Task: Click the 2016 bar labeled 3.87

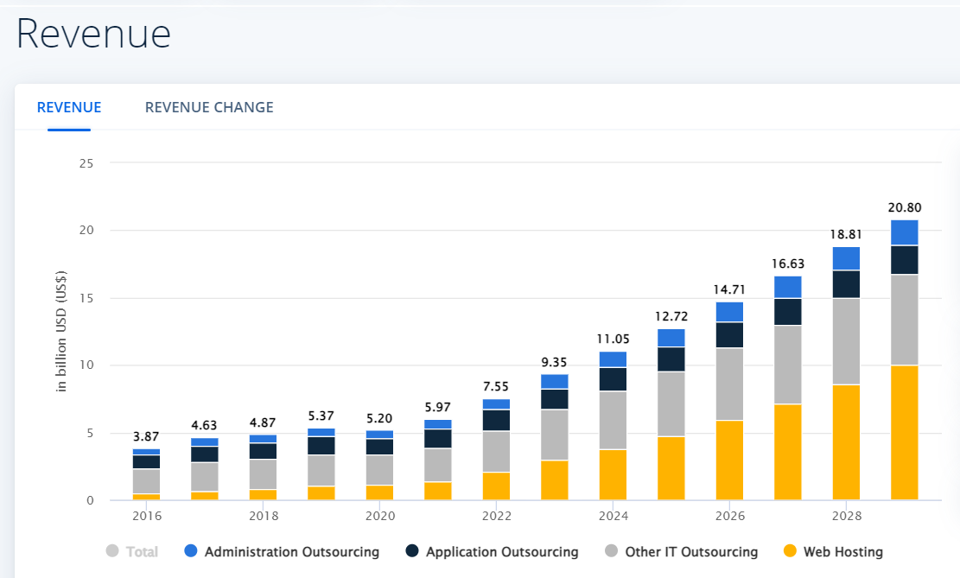Action: click(x=146, y=474)
